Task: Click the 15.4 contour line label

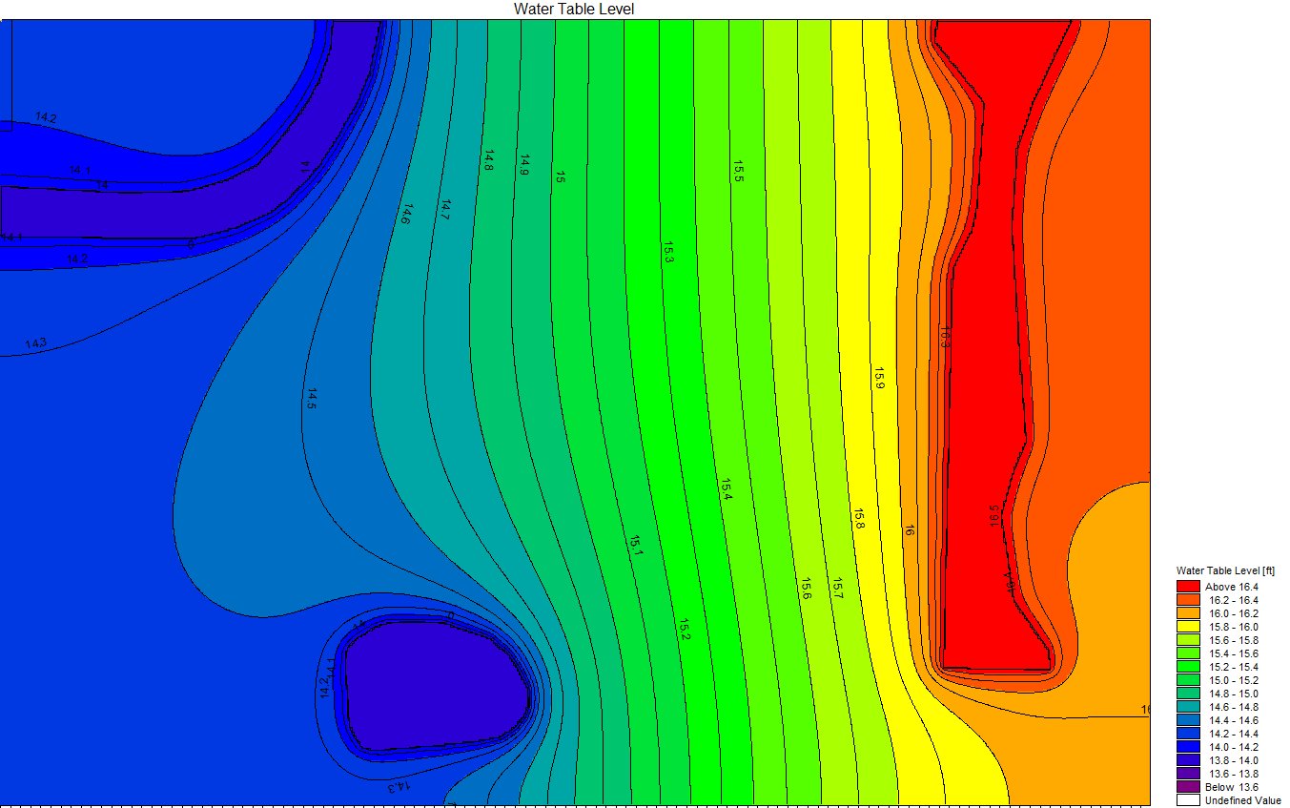Action: pos(727,490)
